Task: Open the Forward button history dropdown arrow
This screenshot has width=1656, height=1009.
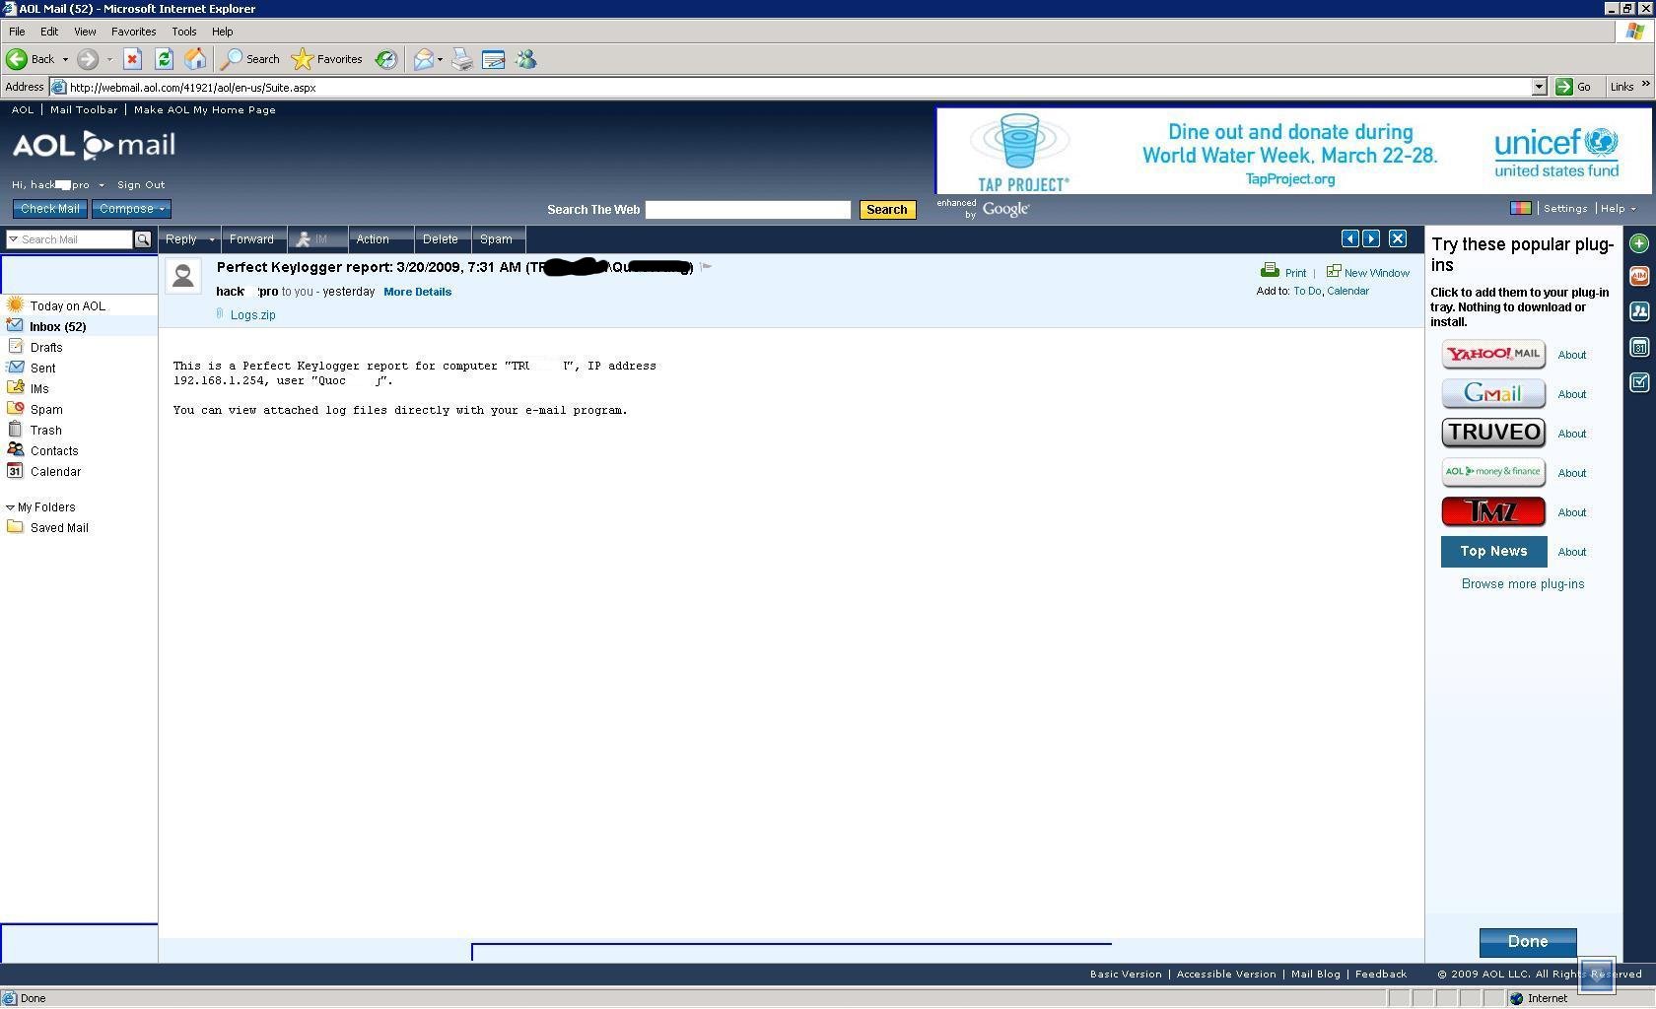Action: 109,59
